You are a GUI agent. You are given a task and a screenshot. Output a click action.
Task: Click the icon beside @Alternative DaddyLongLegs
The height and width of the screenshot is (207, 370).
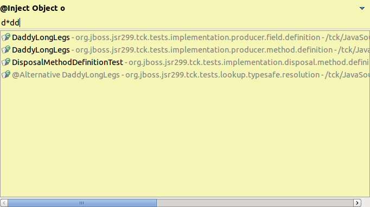pyautogui.click(x=6, y=75)
